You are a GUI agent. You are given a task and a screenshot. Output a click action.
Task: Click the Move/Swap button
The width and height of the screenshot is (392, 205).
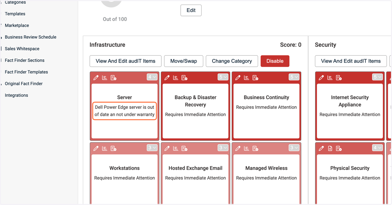click(184, 61)
